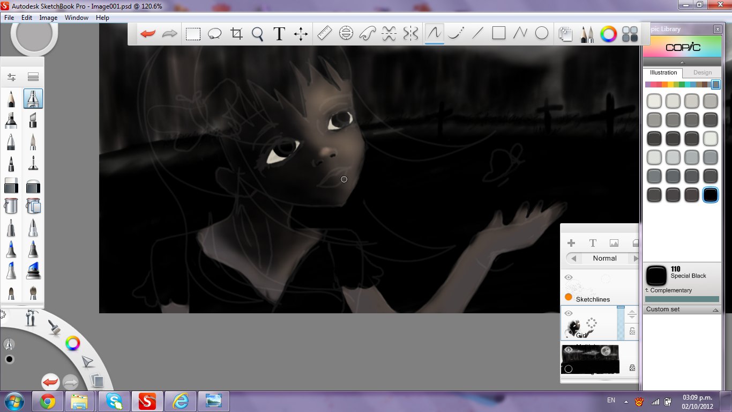Screen dimensions: 732x412
Task: Open the lagoon color wheel
Action: click(73, 343)
